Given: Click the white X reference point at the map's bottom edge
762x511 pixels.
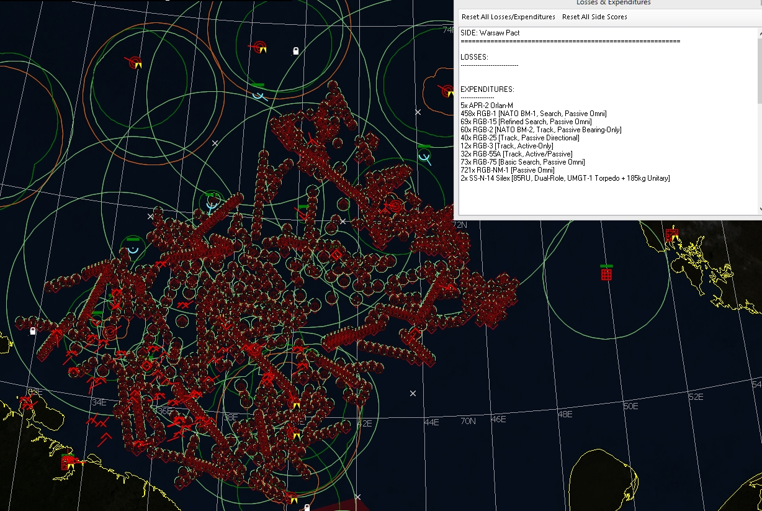Looking at the screenshot, I should pyautogui.click(x=357, y=497).
